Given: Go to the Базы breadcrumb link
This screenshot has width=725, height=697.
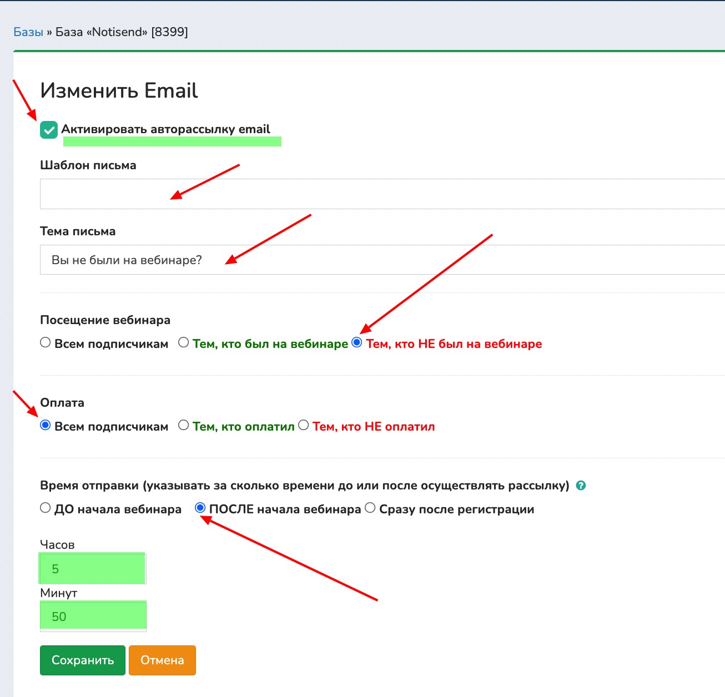Looking at the screenshot, I should (28, 32).
